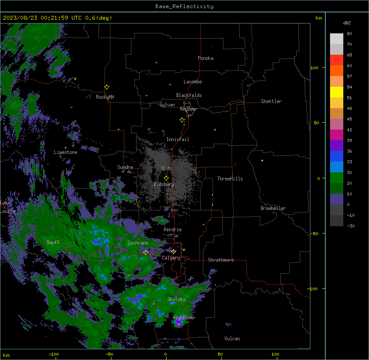Click the yellow diamond marker above RockyMH
The height and width of the screenshot is (360, 369).
[107, 87]
